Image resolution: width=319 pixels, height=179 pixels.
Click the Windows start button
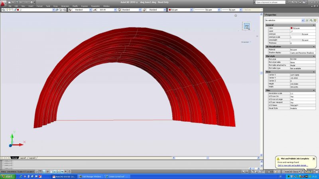pyautogui.click(x=7, y=176)
